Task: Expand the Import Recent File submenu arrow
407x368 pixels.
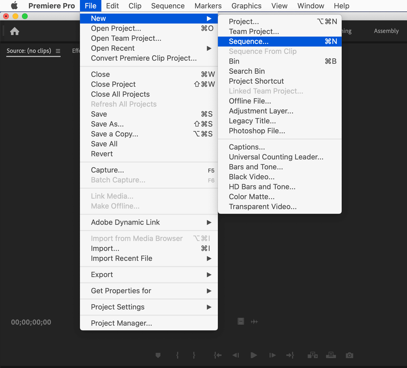Action: (209, 258)
